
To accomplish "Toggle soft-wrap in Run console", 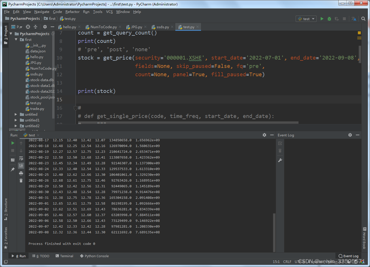I will 21,158.
